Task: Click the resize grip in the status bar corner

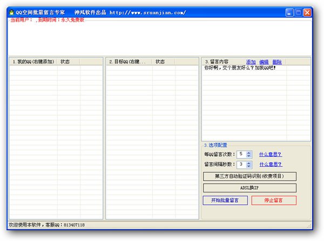Action: 309,226
